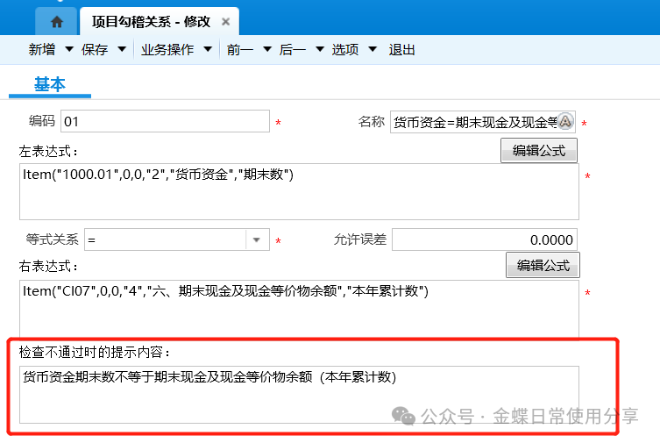This screenshot has width=660, height=443.
Task: Expand the 保存 dropdown arrow
Action: point(120,50)
